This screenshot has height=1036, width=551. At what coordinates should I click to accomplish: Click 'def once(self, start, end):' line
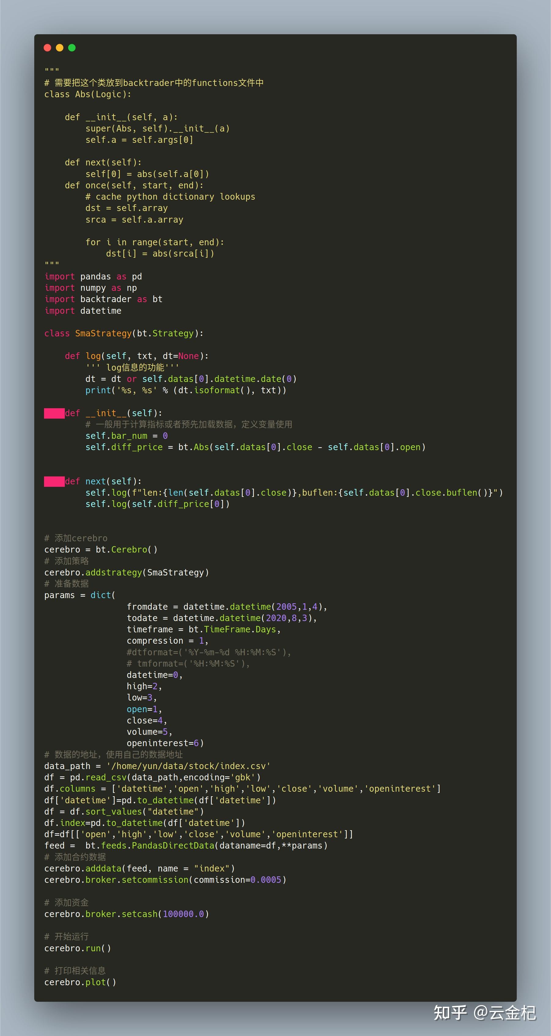[x=134, y=185]
